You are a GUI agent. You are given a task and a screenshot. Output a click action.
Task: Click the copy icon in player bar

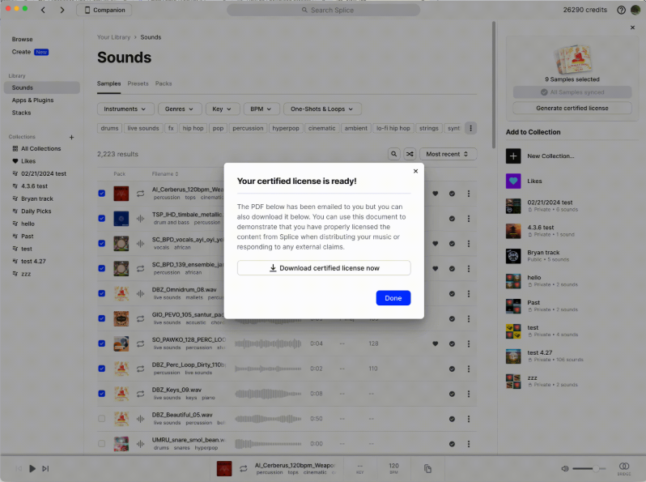click(x=427, y=468)
